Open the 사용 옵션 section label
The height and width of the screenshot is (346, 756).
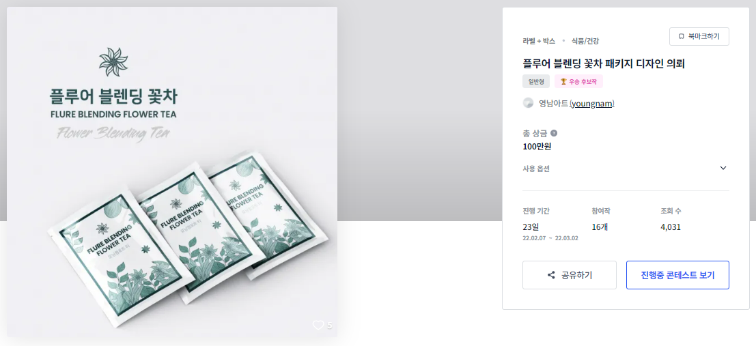tap(536, 169)
